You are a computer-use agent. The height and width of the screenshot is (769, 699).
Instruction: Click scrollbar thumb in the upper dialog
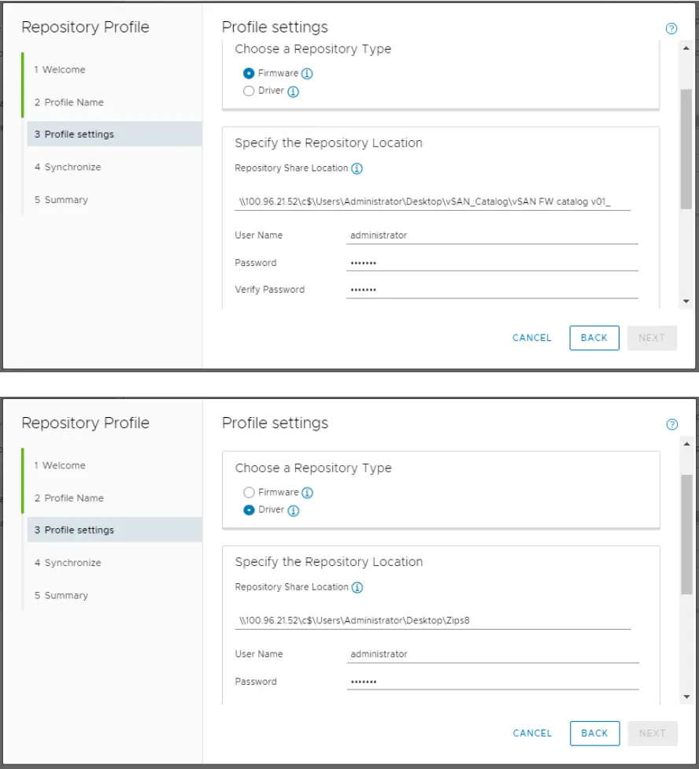tap(686, 150)
